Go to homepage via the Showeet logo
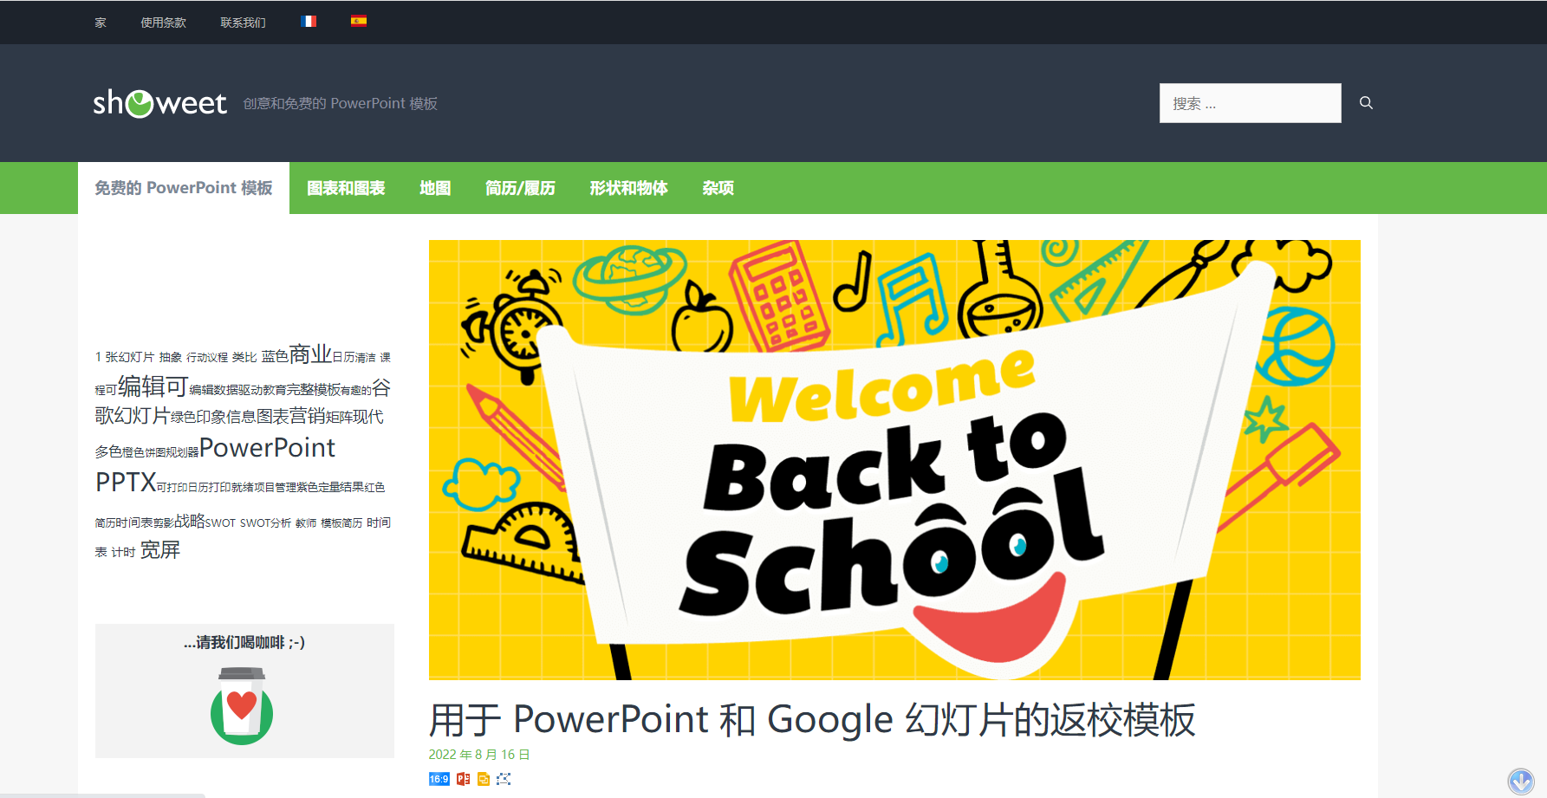This screenshot has width=1547, height=798. click(x=160, y=103)
